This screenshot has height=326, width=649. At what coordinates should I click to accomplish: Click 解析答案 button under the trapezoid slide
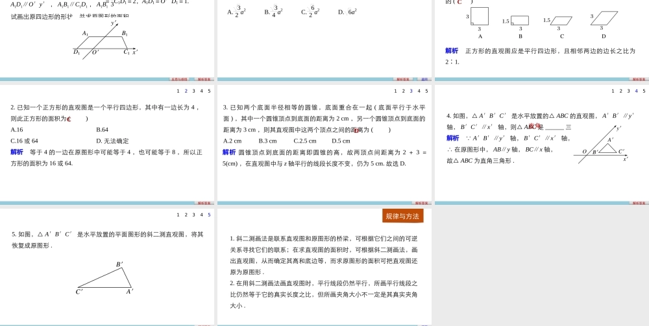(x=204, y=79)
